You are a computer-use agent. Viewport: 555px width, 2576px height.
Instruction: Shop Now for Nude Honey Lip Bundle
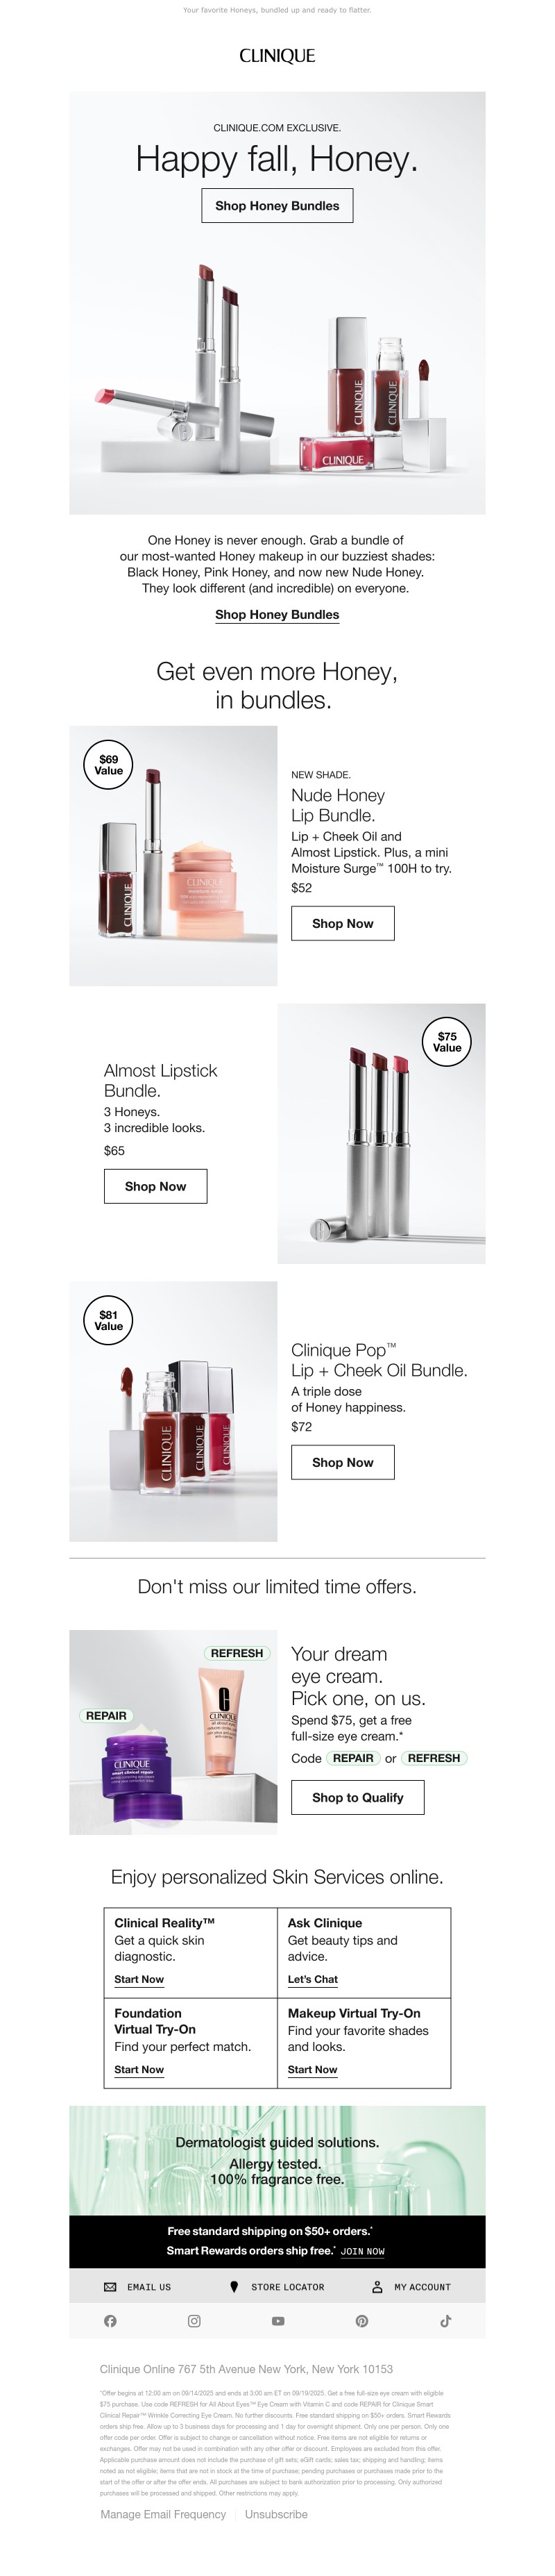[x=343, y=924]
